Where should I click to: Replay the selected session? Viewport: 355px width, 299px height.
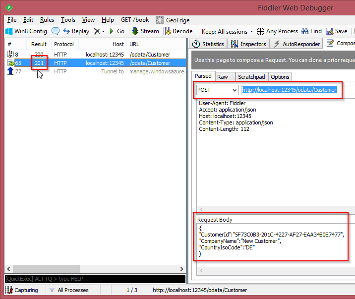pyautogui.click(x=76, y=31)
